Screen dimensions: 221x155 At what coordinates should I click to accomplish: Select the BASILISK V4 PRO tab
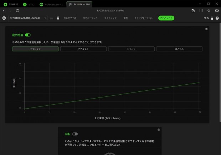point(79,4)
